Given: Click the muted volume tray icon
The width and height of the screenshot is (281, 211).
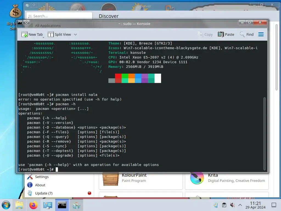Looking at the screenshot, I should click(232, 205).
